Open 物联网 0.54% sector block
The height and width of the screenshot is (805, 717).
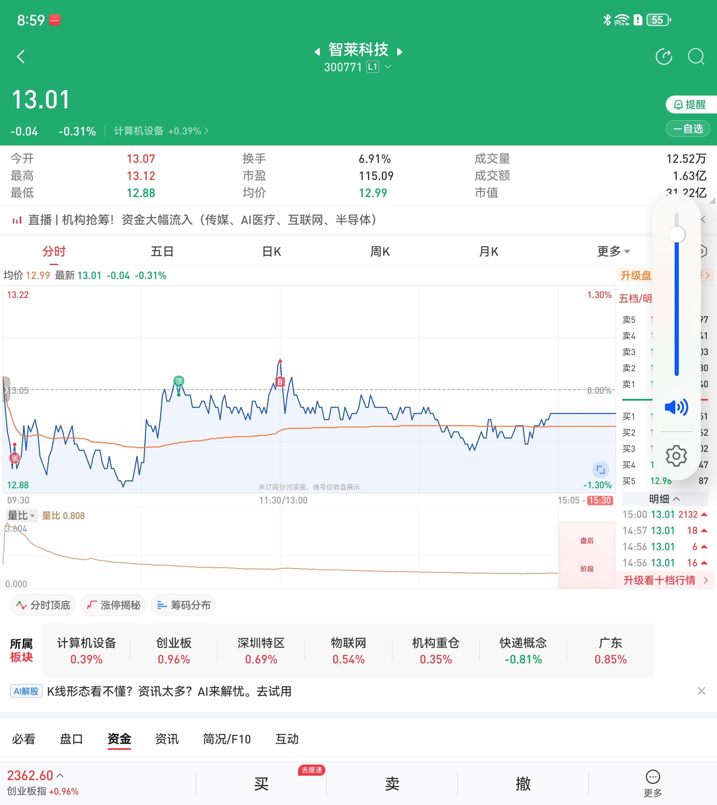pos(349,650)
